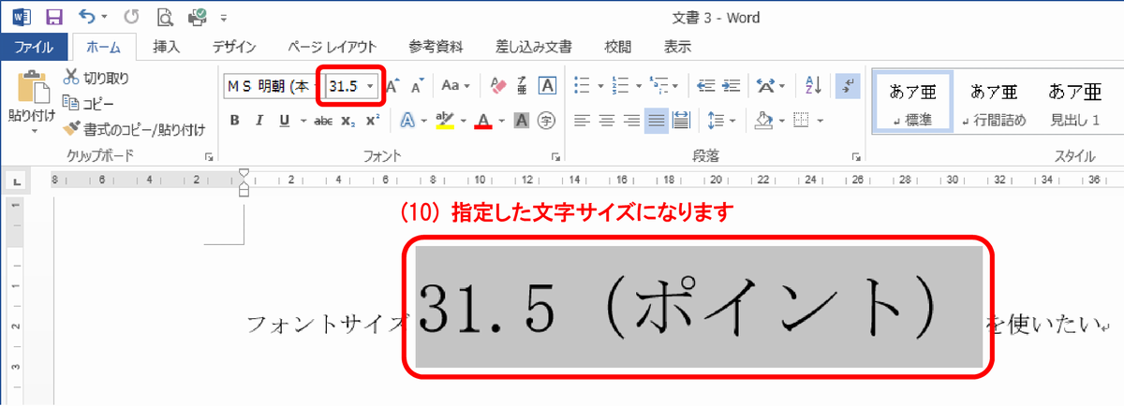
Task: Open underline style dropdown arrow
Action: [302, 120]
